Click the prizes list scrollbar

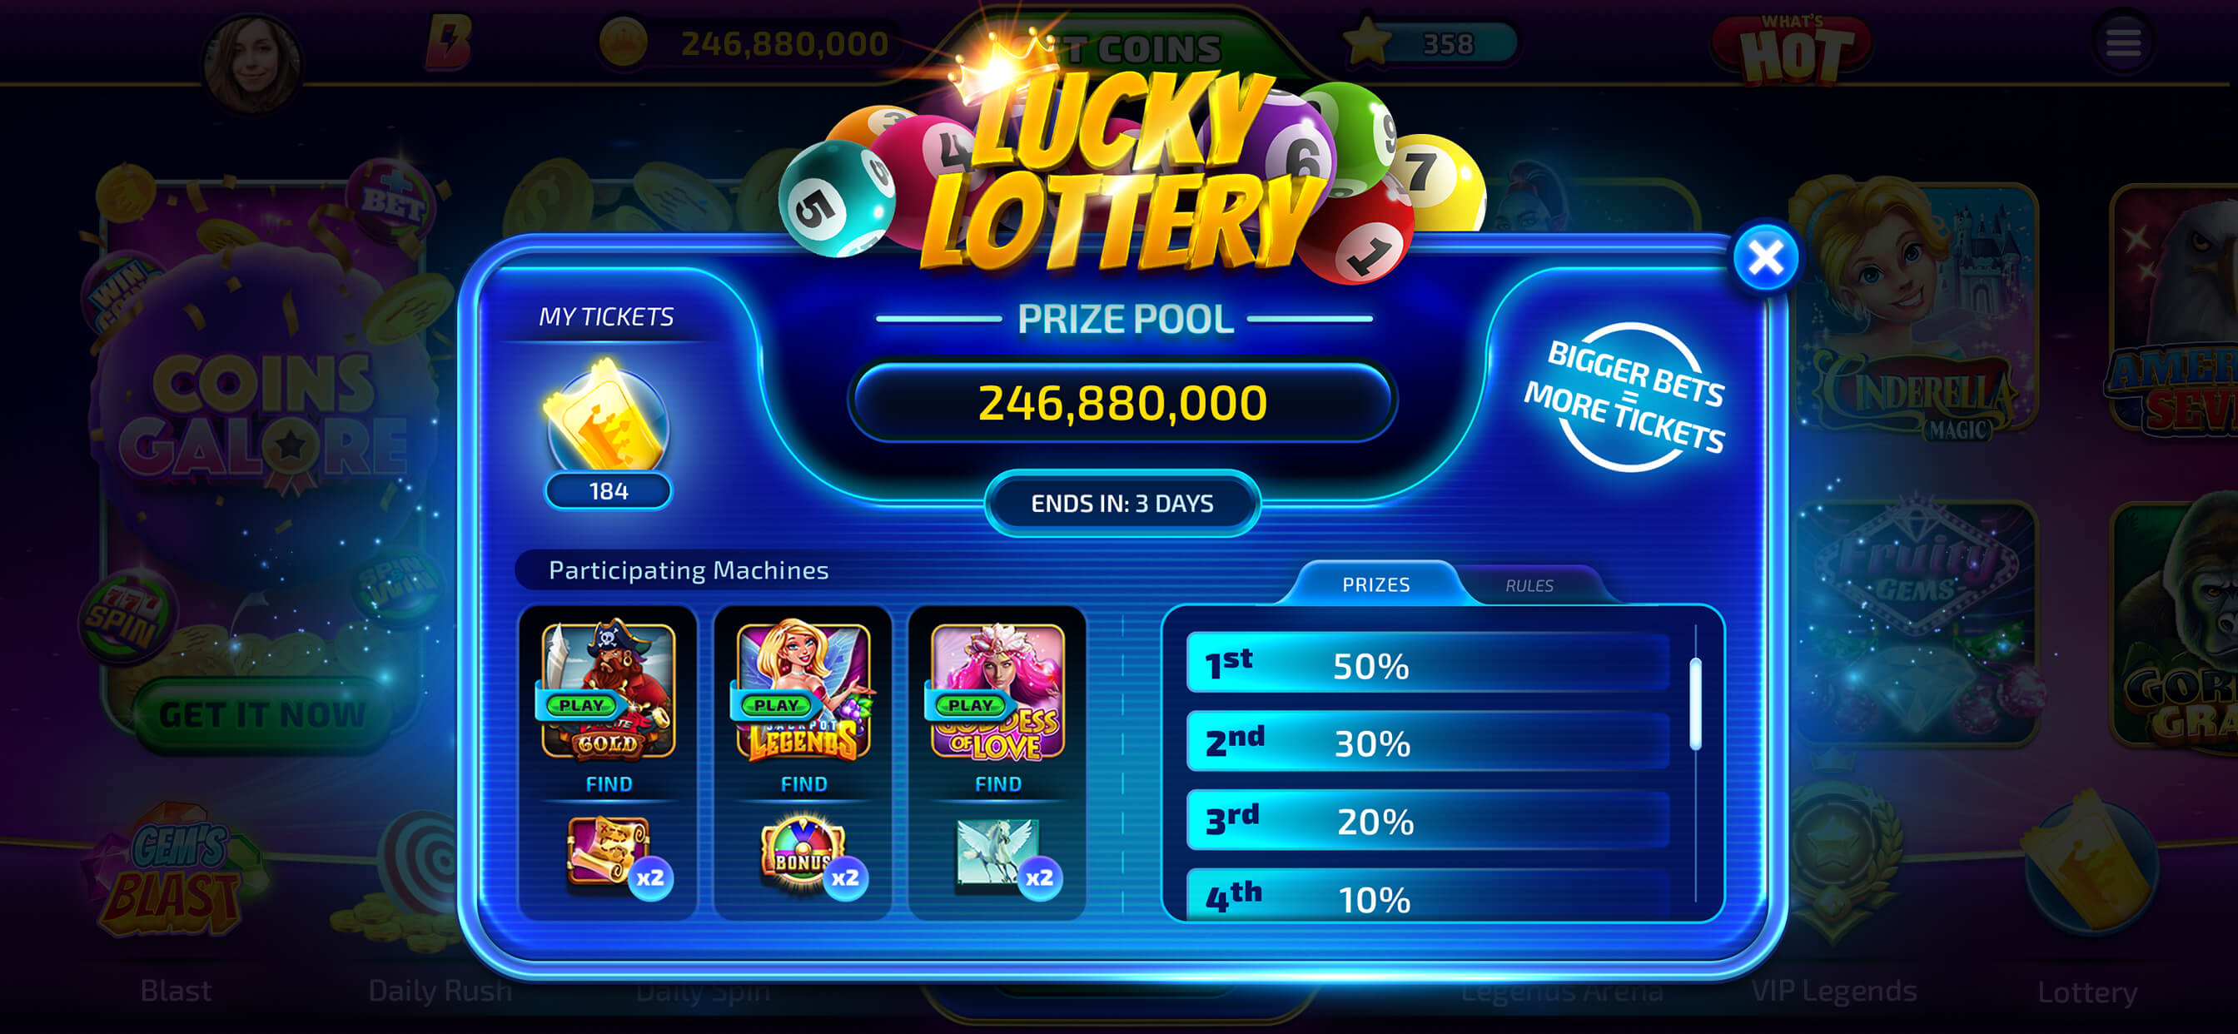[x=1695, y=703]
